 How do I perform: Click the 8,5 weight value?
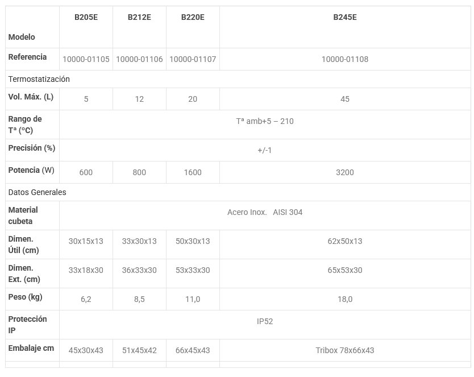coord(139,299)
